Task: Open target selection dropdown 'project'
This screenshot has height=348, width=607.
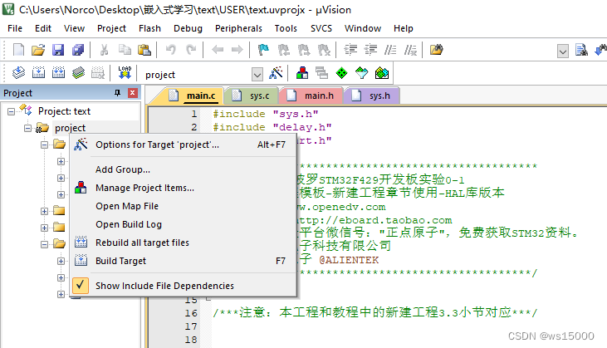Action: click(x=257, y=74)
